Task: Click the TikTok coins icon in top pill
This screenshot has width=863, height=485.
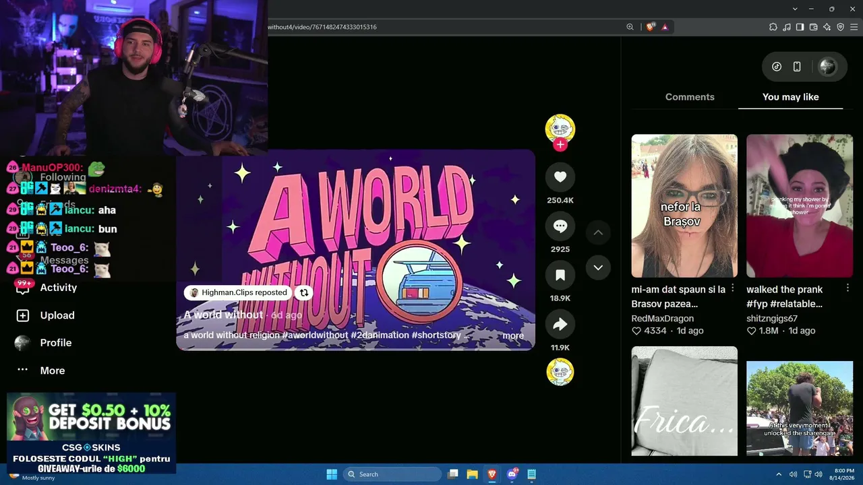Action: pos(777,67)
